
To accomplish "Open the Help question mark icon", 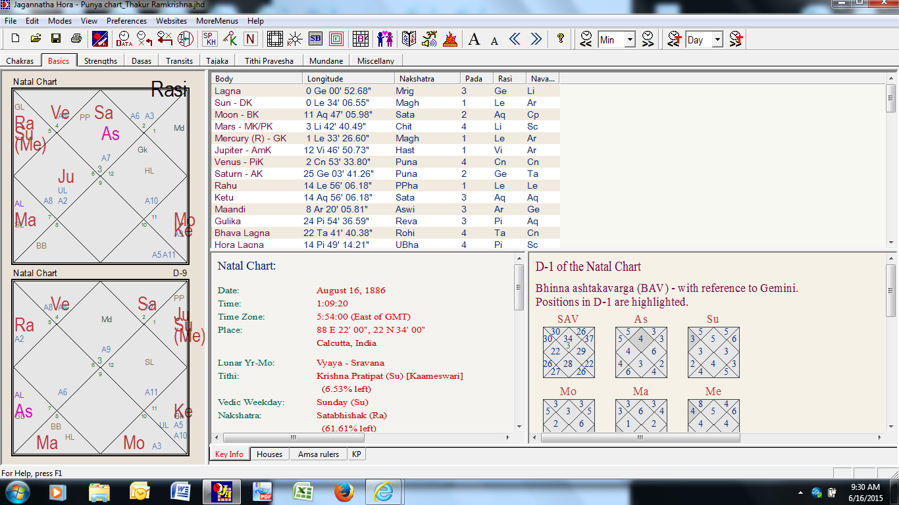I will (560, 39).
